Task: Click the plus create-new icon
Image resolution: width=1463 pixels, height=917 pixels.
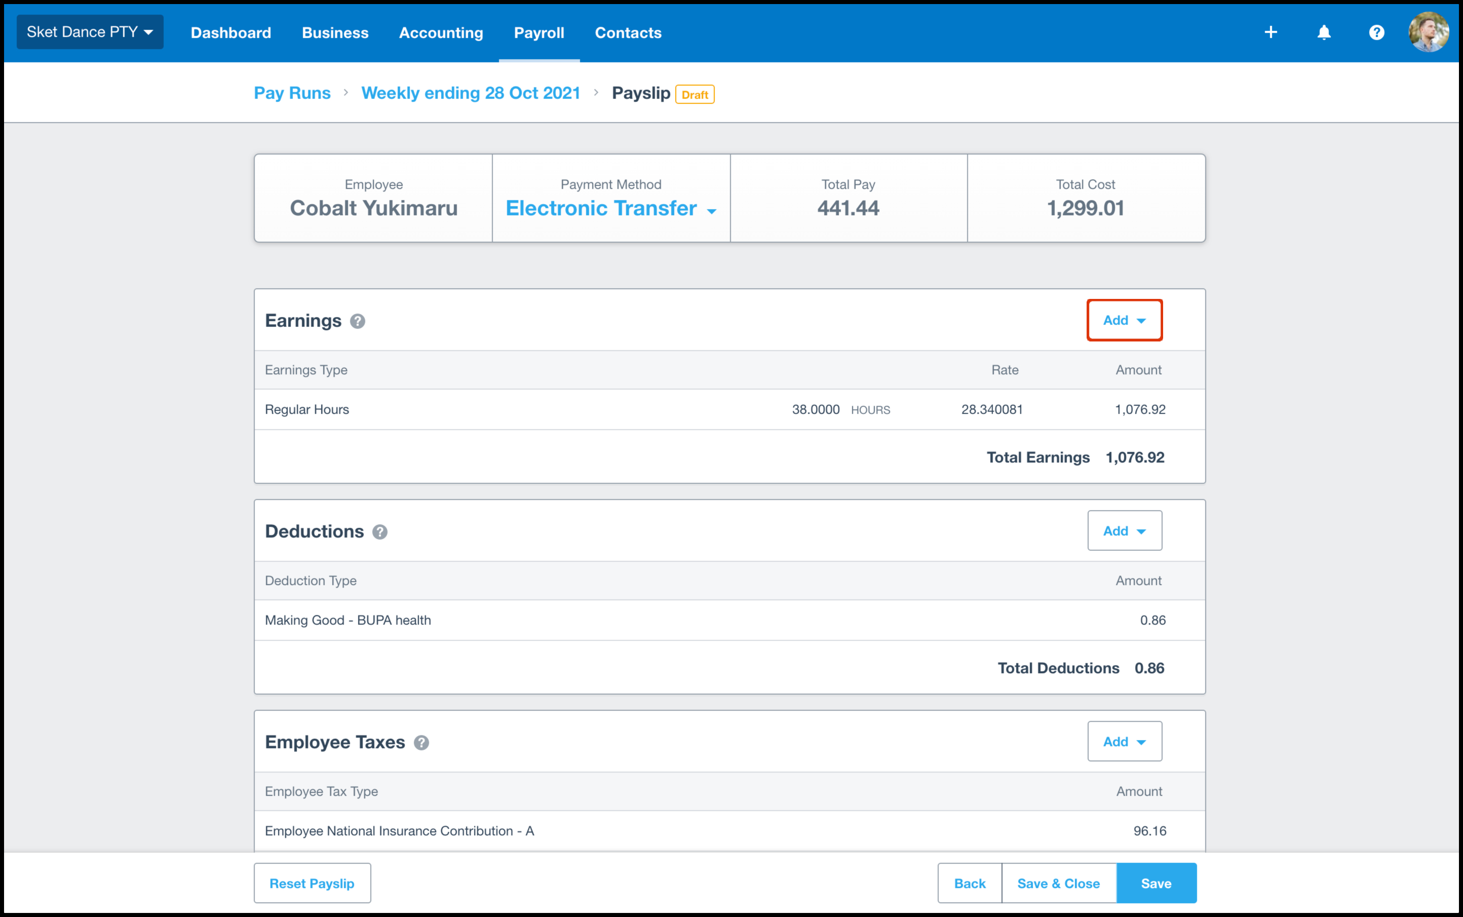Action: point(1271,33)
